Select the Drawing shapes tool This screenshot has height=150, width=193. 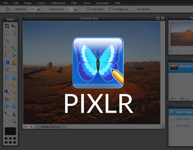tap(14, 70)
